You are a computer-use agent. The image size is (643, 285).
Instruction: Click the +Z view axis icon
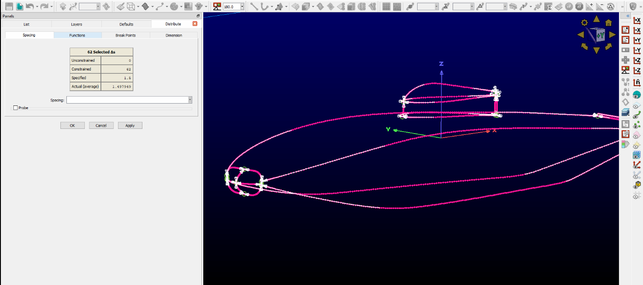click(x=637, y=61)
